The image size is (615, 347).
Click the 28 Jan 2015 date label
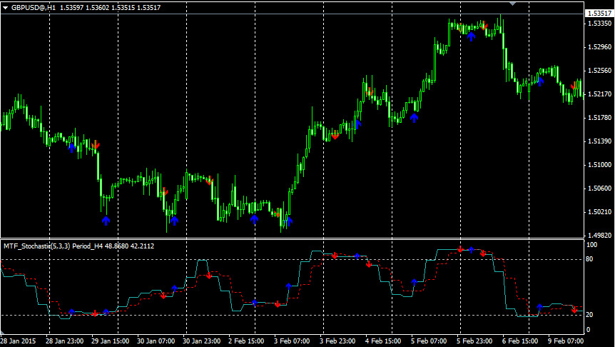tap(19, 341)
